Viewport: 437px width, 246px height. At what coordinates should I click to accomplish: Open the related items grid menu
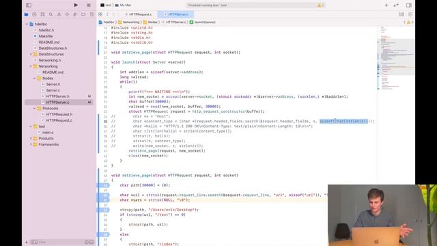100,14
